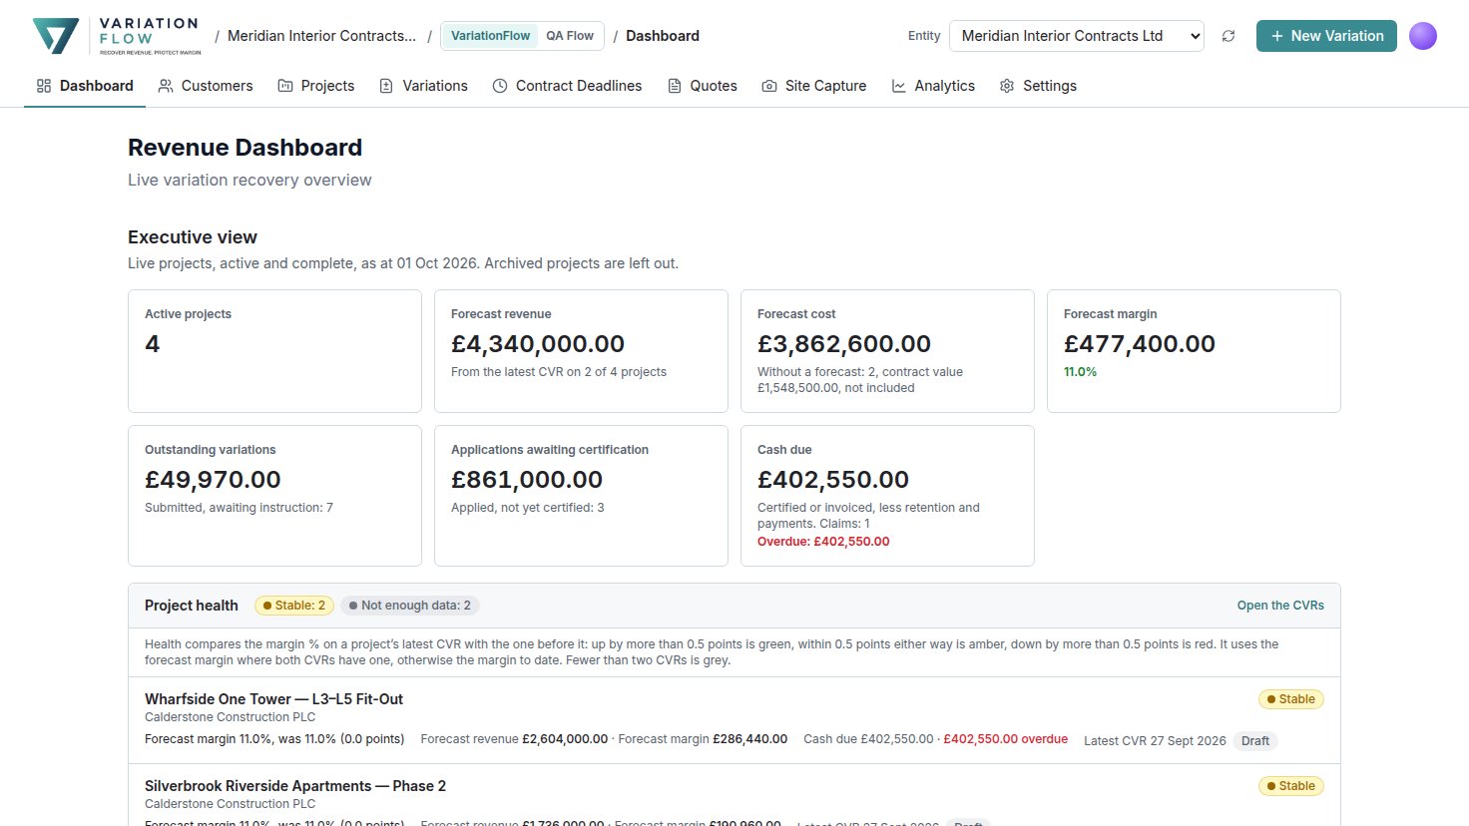Image resolution: width=1469 pixels, height=826 pixels.
Task: Open the Customers tab label
Action: pos(218,86)
